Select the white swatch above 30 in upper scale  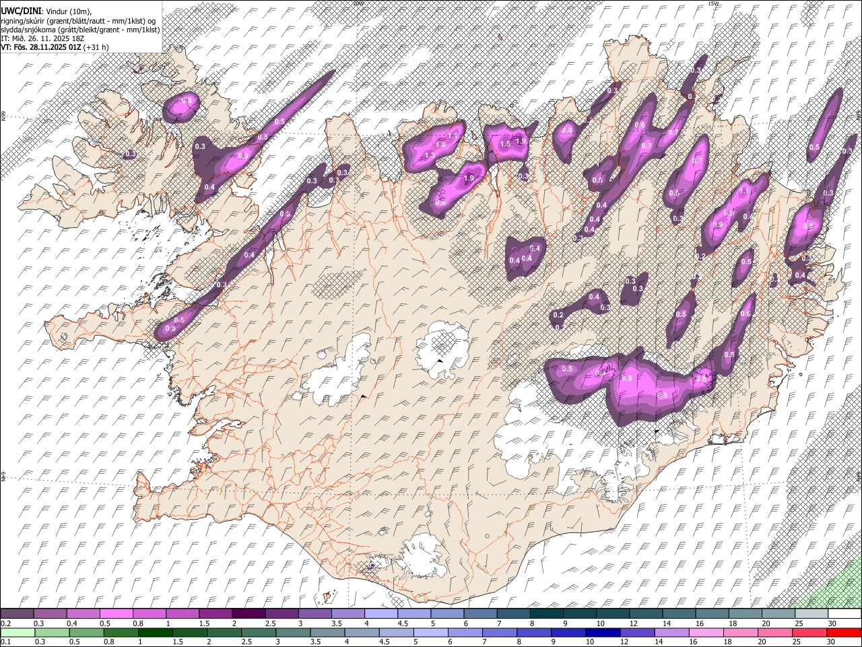pos(844,614)
